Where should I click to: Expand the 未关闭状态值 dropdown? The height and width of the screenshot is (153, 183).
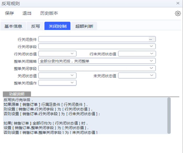152,75
